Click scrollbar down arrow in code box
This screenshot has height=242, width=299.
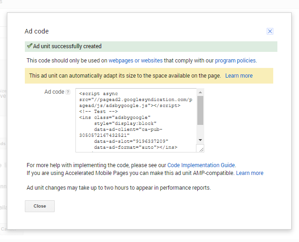200,140
